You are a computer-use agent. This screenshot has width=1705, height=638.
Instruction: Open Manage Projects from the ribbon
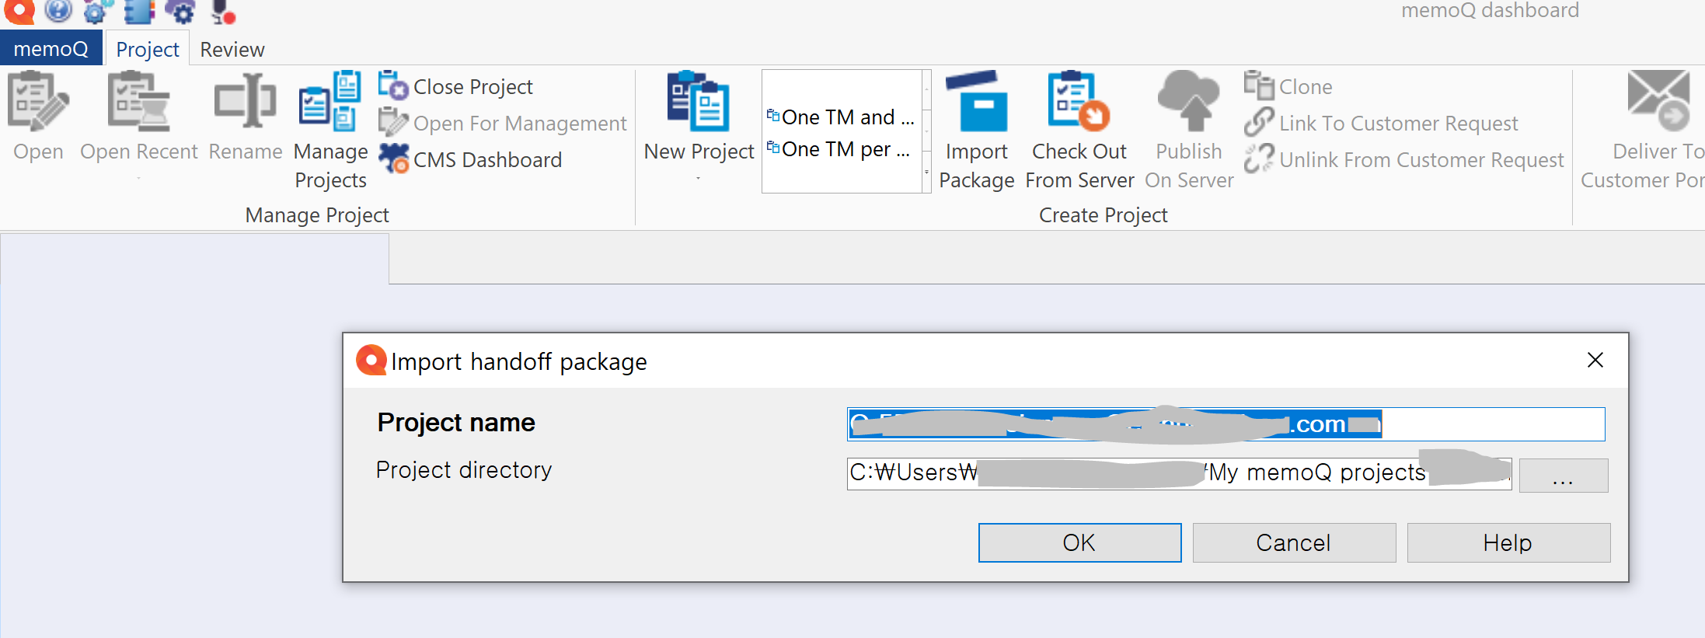(x=330, y=103)
